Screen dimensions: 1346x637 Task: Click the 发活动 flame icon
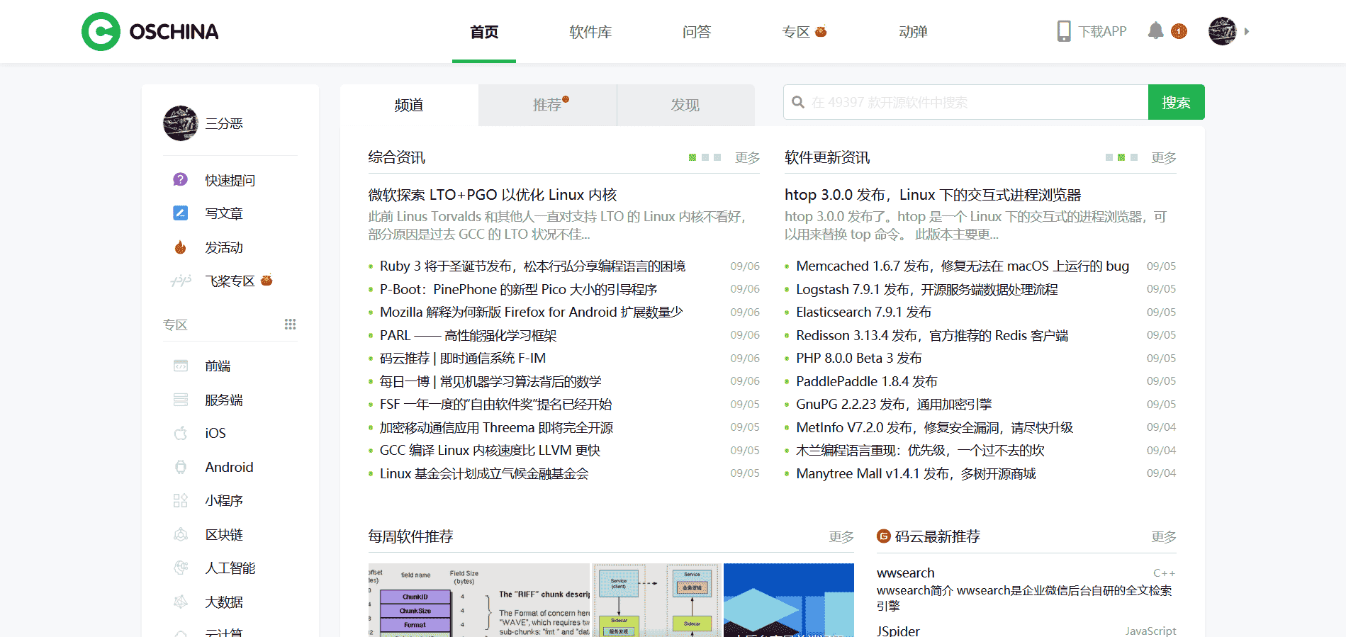click(181, 247)
